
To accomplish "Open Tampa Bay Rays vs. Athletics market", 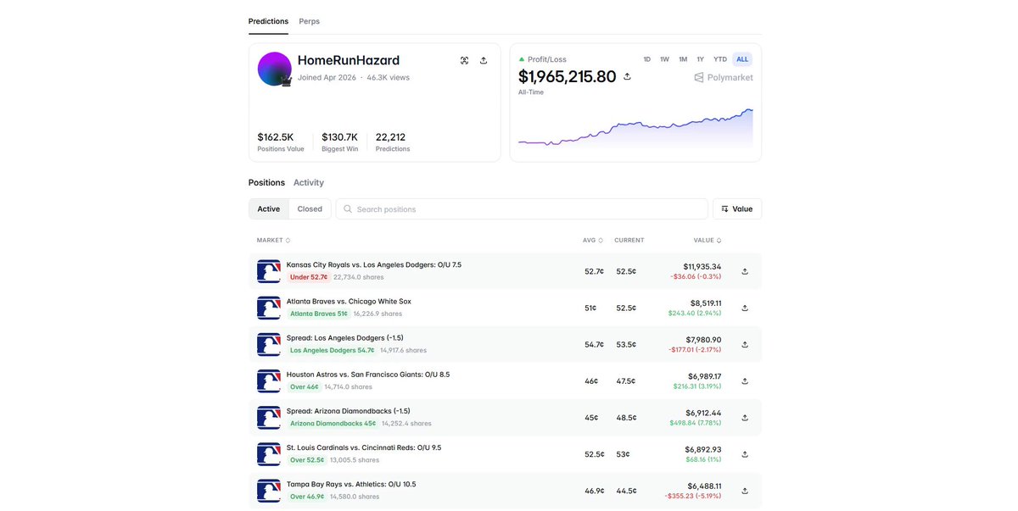I will [x=351, y=484].
